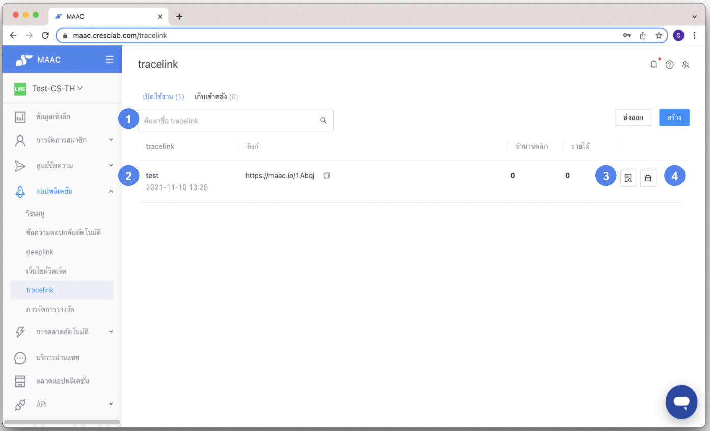Screen dimensions: 710x431
Task: Click the รายได้ column header
Action: click(x=581, y=146)
